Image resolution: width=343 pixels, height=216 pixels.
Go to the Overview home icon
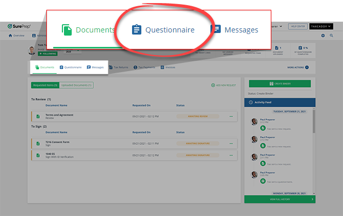click(x=10, y=36)
